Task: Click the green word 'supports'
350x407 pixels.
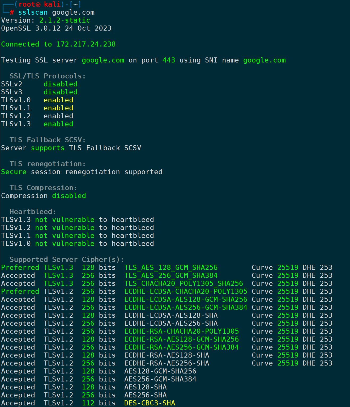Action: pyautogui.click(x=48, y=148)
